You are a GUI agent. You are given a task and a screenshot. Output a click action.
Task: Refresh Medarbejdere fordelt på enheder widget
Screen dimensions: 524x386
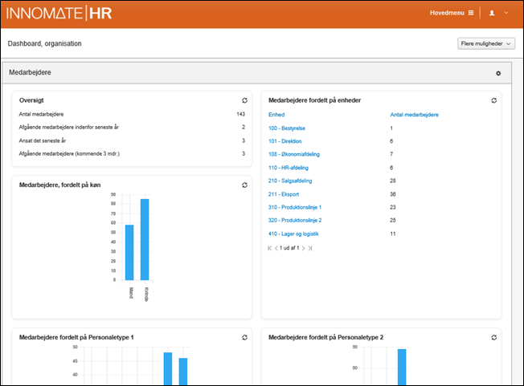click(x=493, y=100)
